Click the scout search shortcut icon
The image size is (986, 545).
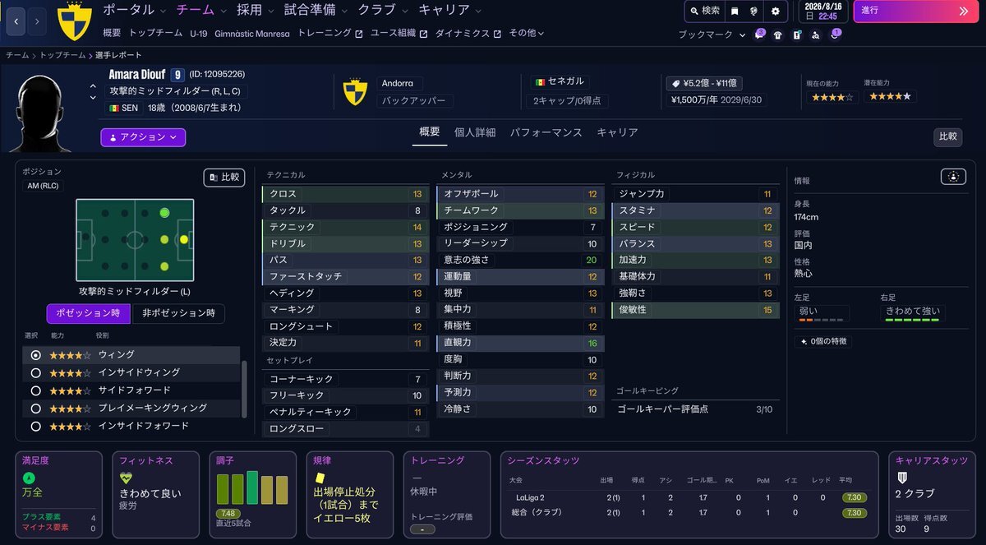point(815,35)
